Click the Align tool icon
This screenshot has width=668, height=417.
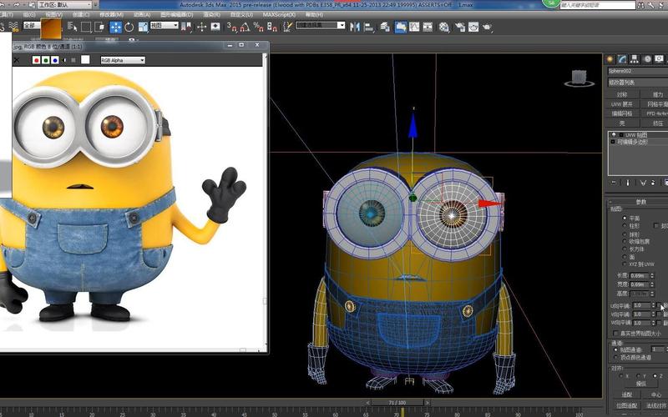(x=369, y=28)
